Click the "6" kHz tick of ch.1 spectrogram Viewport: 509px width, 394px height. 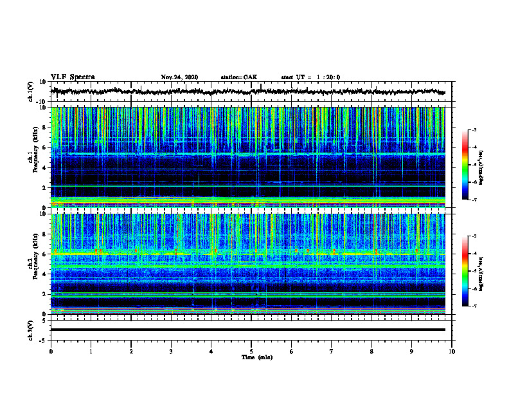44,148
